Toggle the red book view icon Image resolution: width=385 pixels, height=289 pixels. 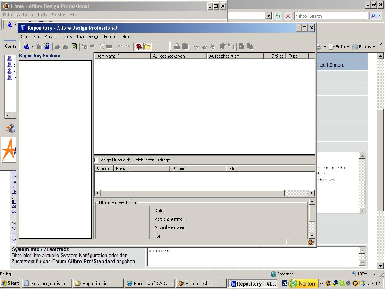tap(139, 46)
